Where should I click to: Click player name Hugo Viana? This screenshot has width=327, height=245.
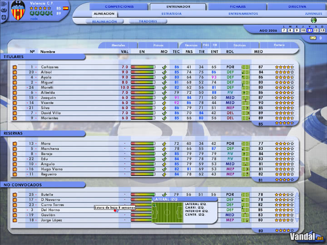52,169
